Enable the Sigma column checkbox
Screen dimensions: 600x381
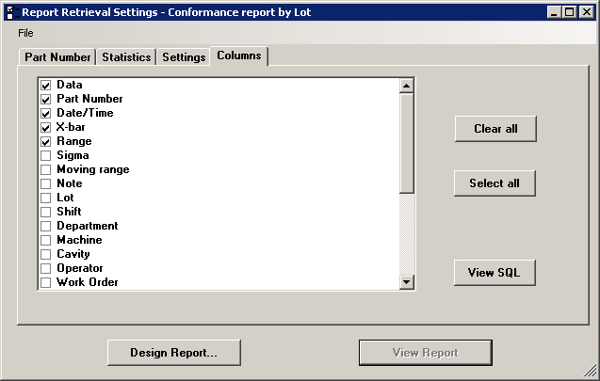pos(45,155)
